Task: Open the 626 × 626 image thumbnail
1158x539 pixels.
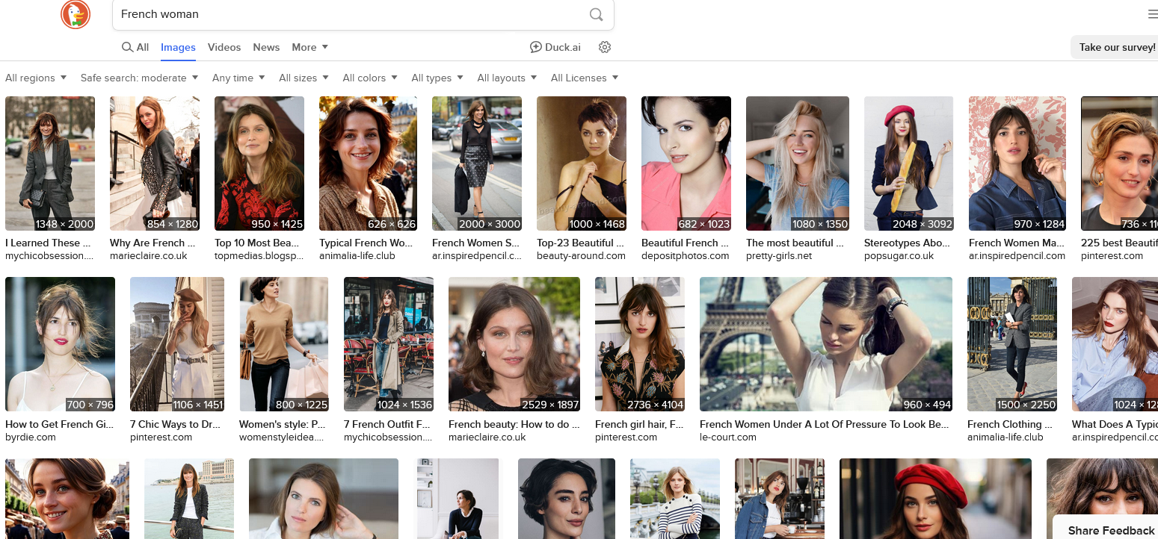Action: coord(368,163)
